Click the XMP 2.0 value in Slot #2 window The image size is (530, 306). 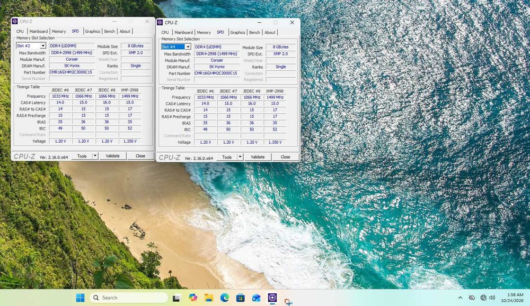(136, 52)
